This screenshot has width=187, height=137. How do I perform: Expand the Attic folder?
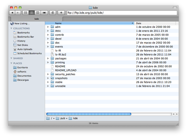click(x=48, y=31)
